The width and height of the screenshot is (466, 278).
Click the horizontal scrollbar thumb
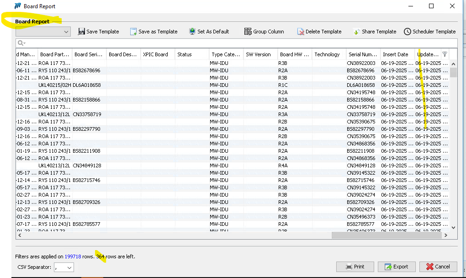[x=386, y=235]
